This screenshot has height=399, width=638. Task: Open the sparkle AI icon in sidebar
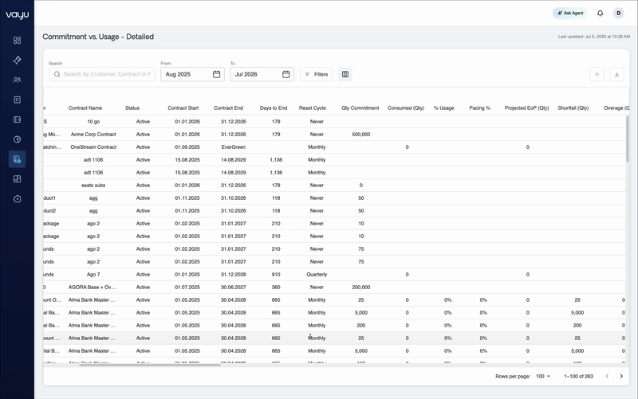17,61
